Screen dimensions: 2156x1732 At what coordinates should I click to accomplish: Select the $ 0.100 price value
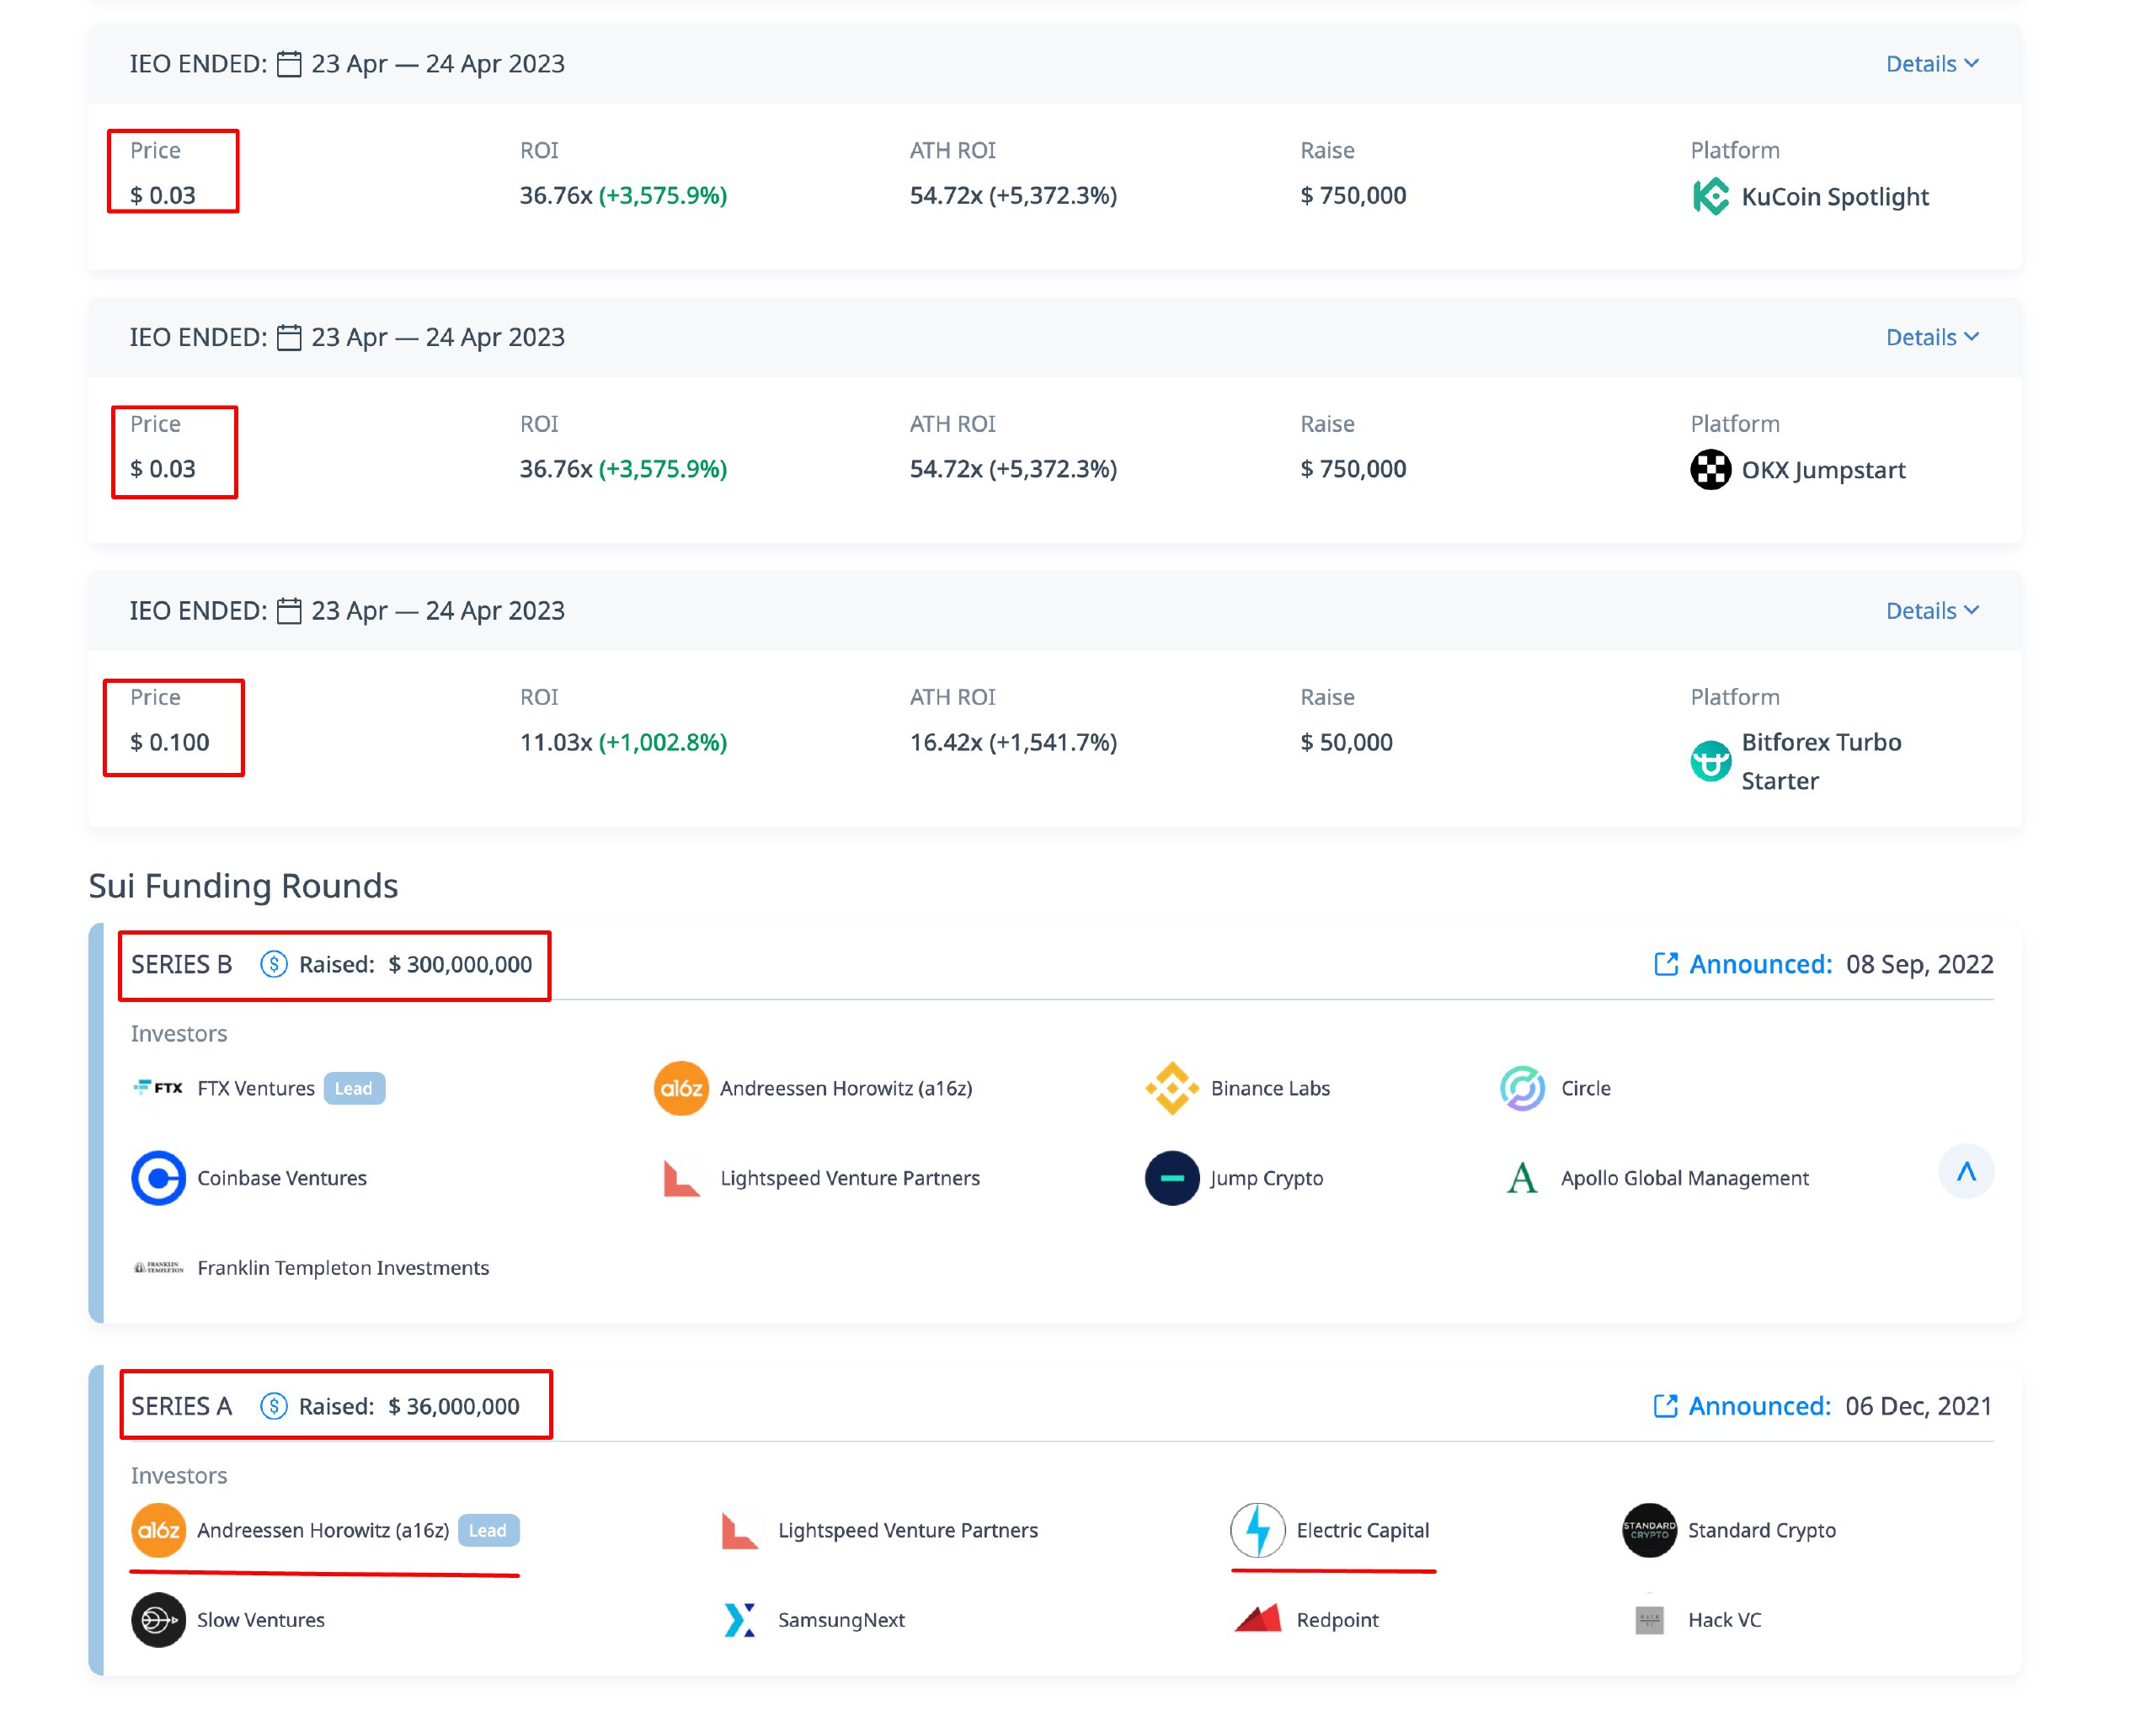(169, 742)
